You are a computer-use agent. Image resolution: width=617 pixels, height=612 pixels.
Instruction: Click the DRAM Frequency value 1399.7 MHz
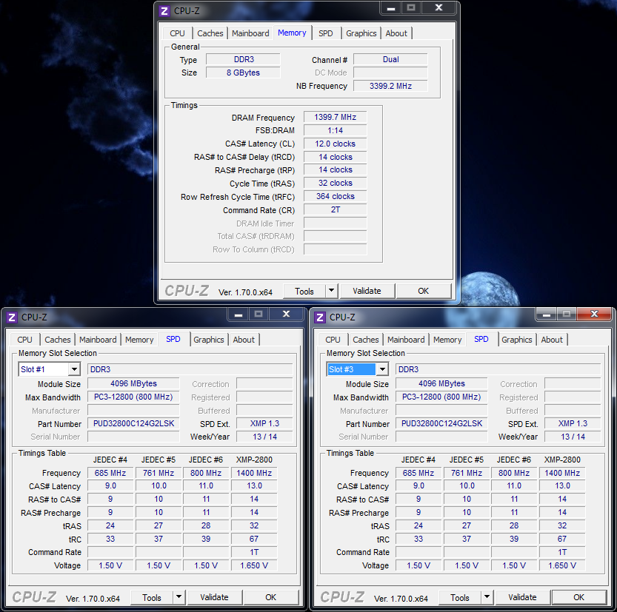pyautogui.click(x=336, y=117)
